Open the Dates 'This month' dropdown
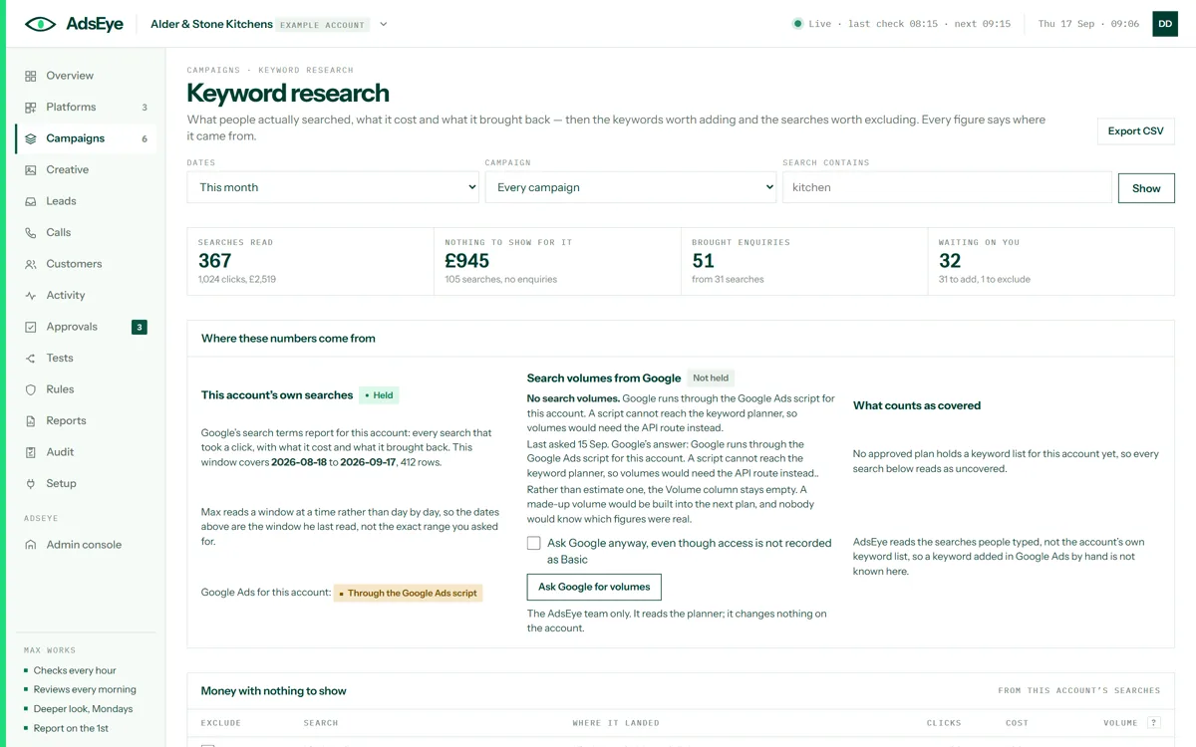1196x747 pixels. 333,187
